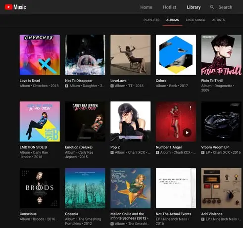Open Vroom Vroom EP cover art
Viewport: 243px width, 228px height.
click(221, 122)
